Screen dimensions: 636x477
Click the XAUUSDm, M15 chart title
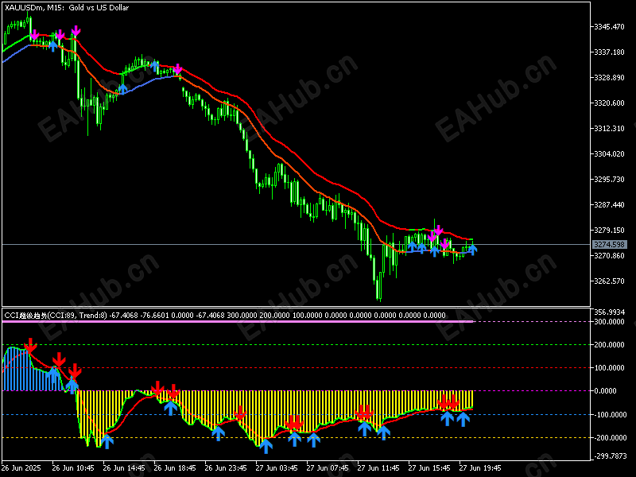(x=67, y=8)
